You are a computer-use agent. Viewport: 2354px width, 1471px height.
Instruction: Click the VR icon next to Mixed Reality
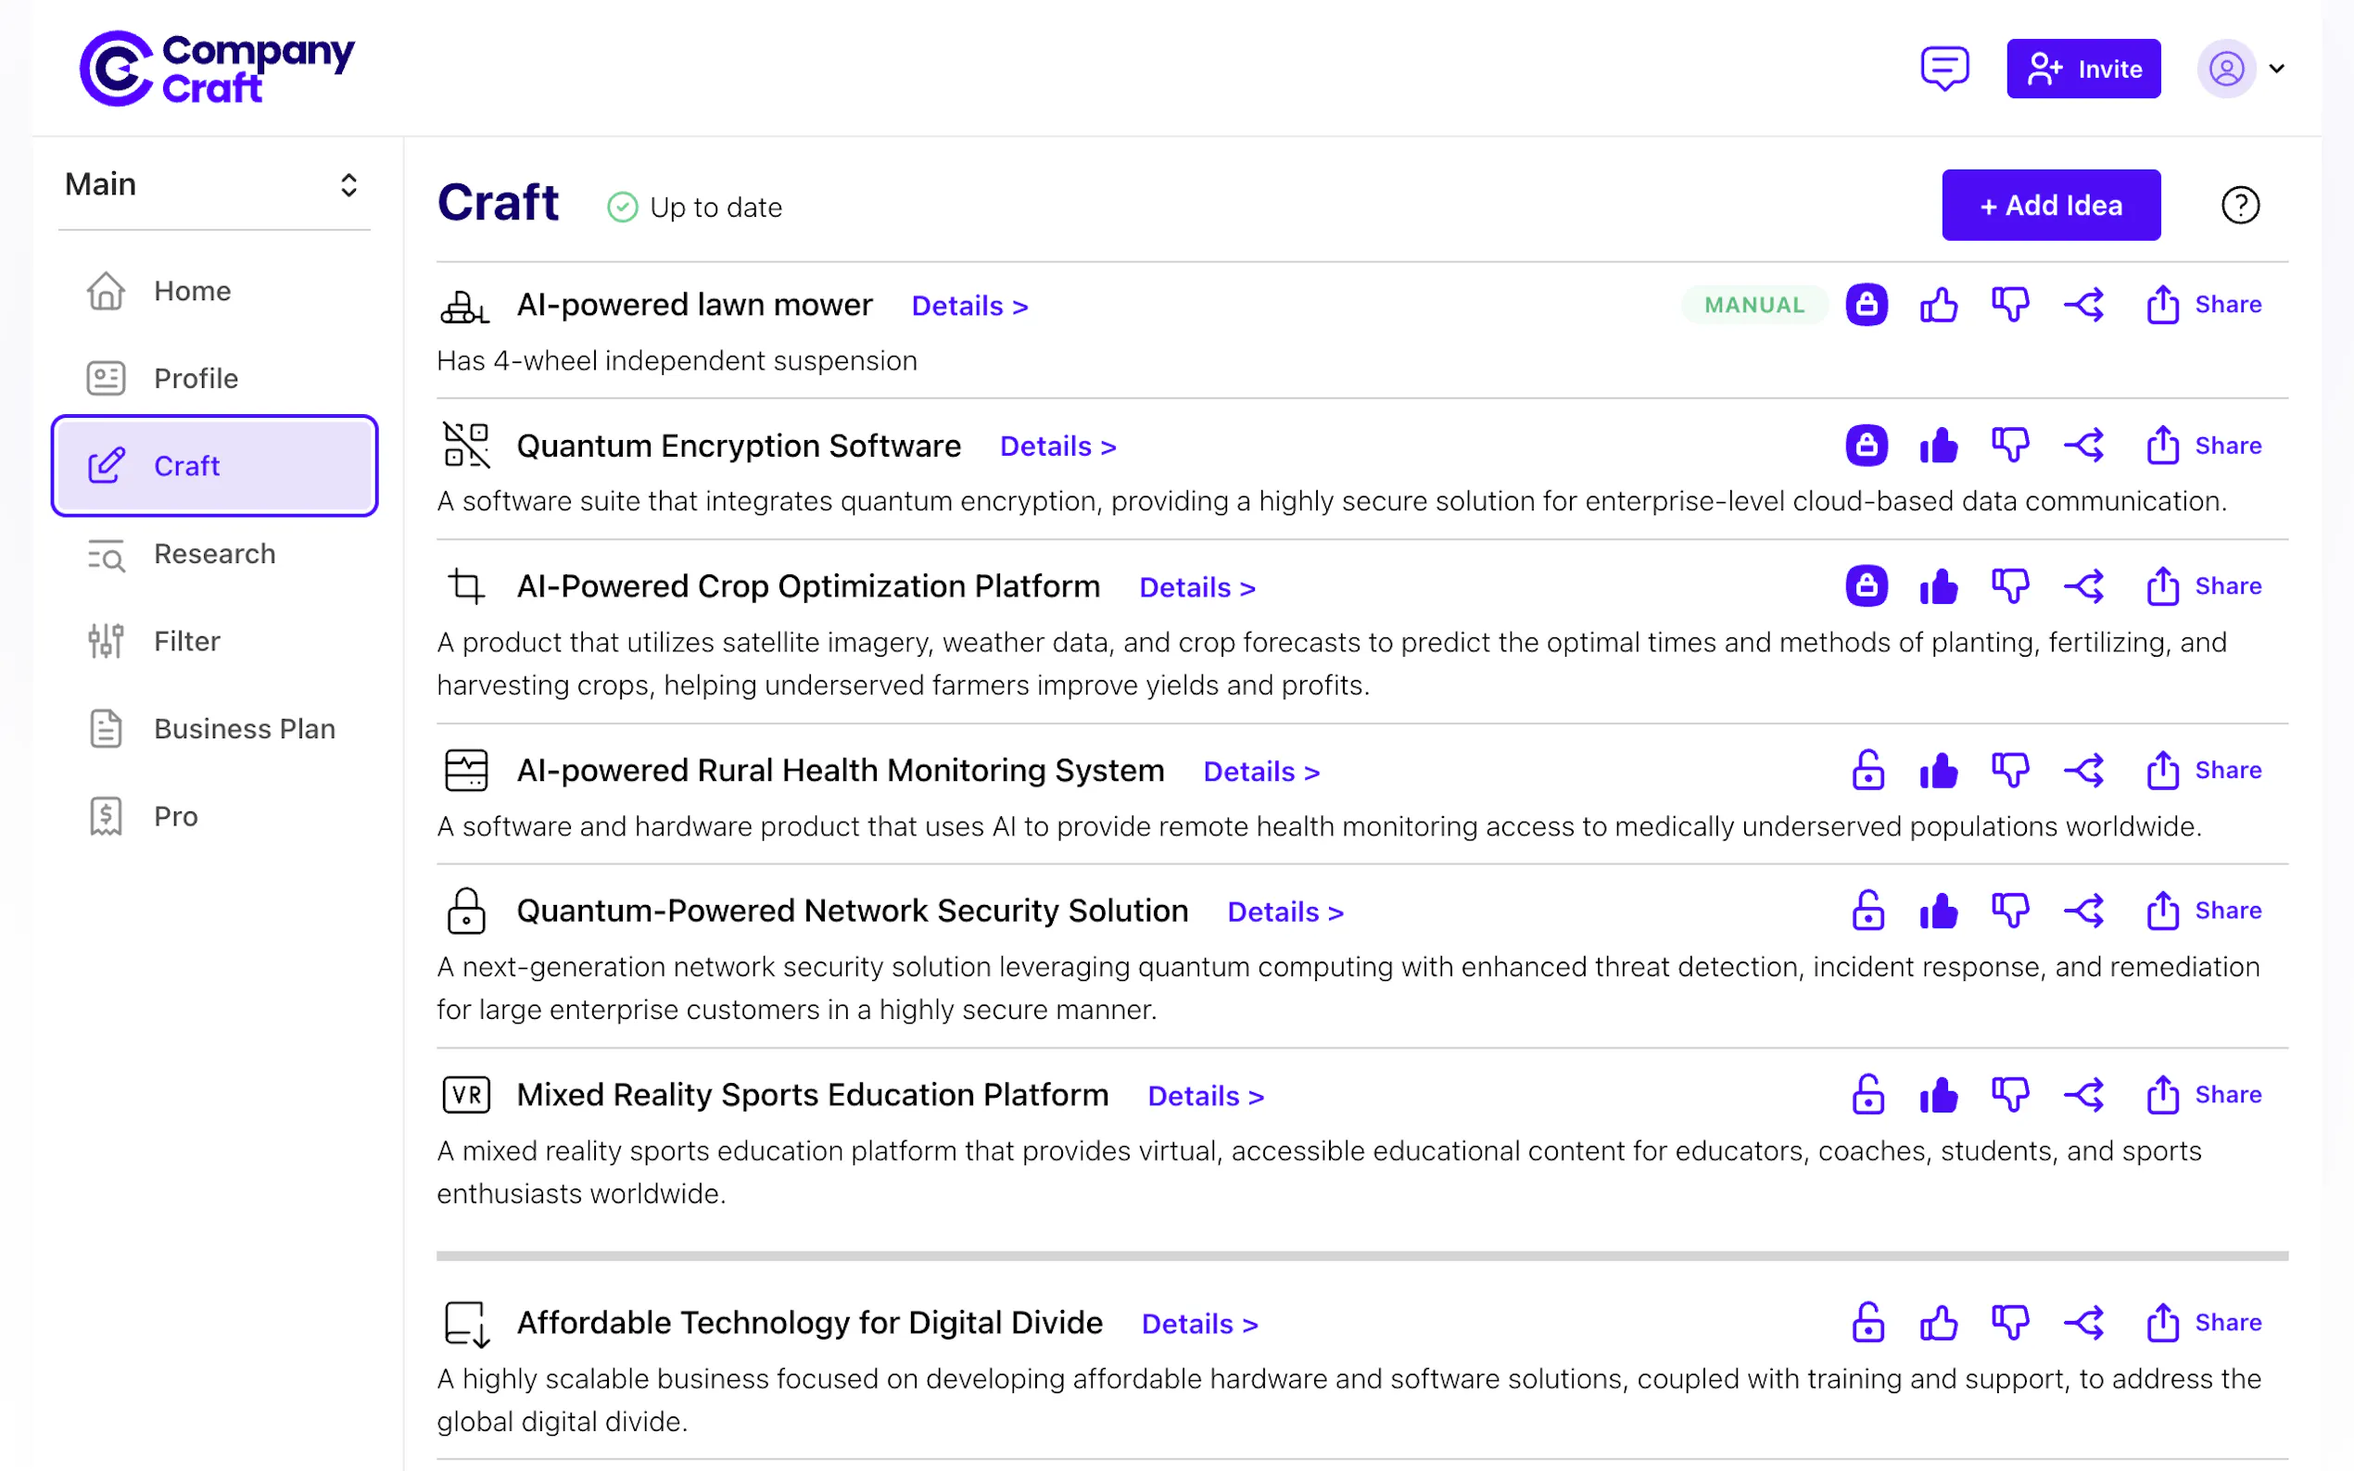tap(466, 1096)
